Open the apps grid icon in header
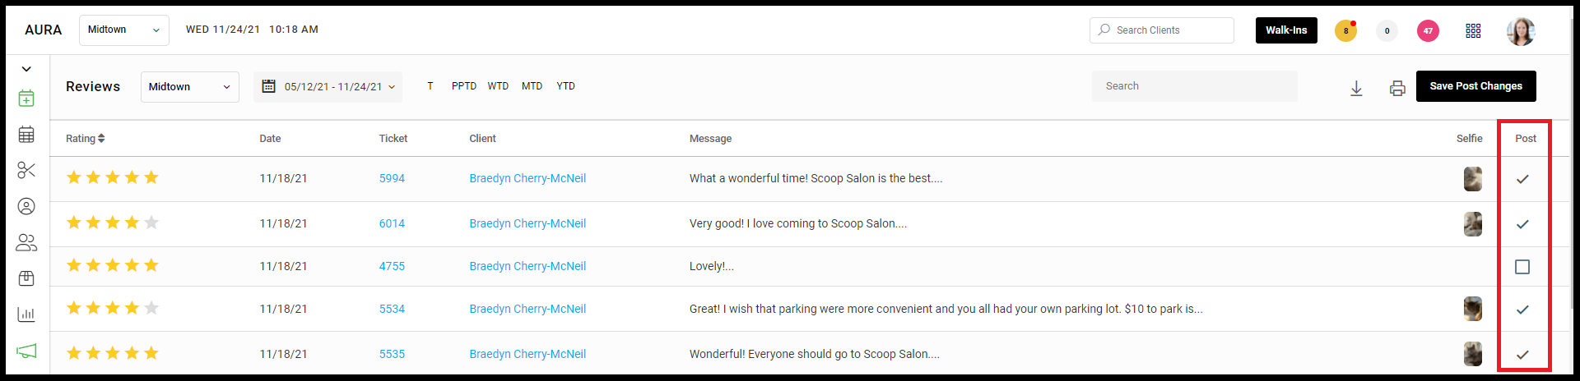 [1473, 30]
